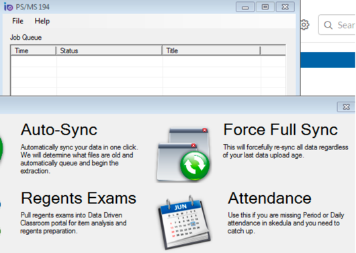Close the PS/MS 194 window
Image resolution: width=356 pixels, height=253 pixels.
(x=285, y=7)
